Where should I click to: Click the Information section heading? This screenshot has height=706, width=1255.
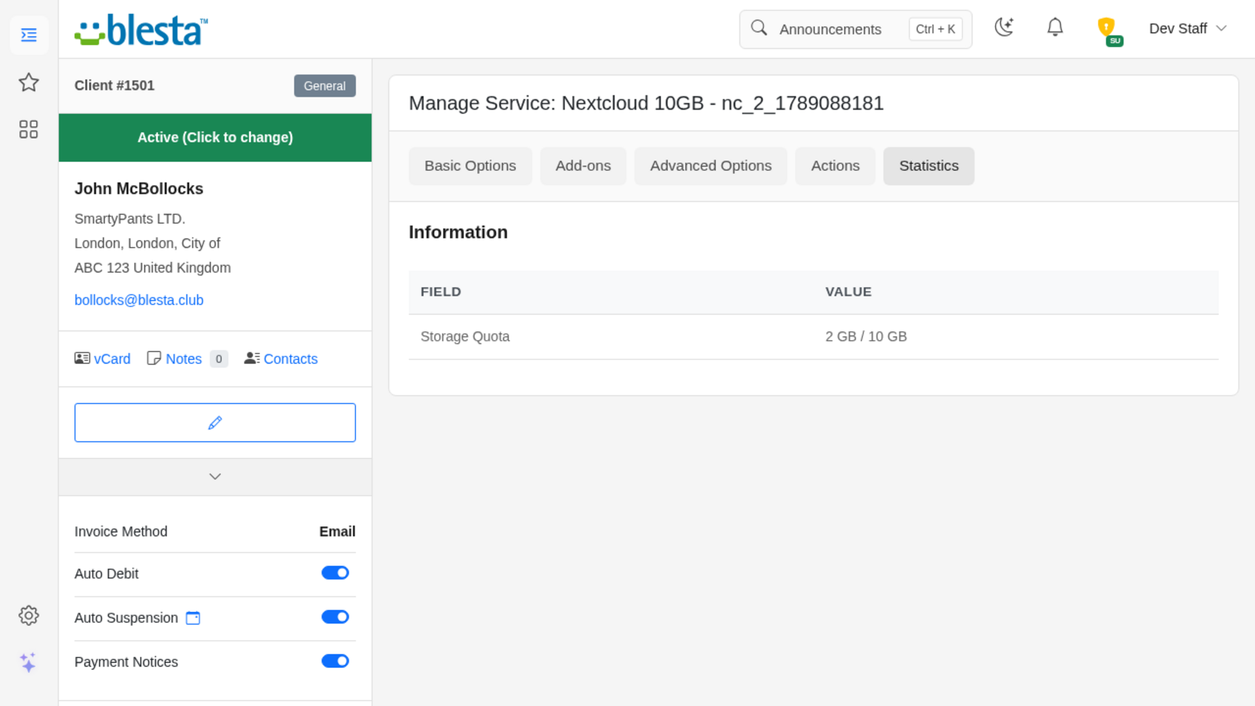(x=458, y=232)
